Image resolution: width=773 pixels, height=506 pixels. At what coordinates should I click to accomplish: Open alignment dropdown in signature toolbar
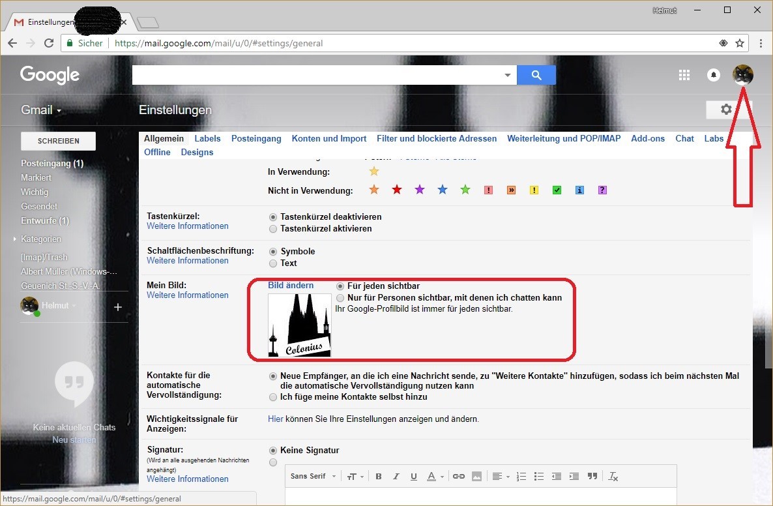(501, 477)
